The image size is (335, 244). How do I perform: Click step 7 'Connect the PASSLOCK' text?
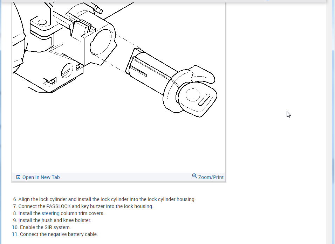point(86,206)
